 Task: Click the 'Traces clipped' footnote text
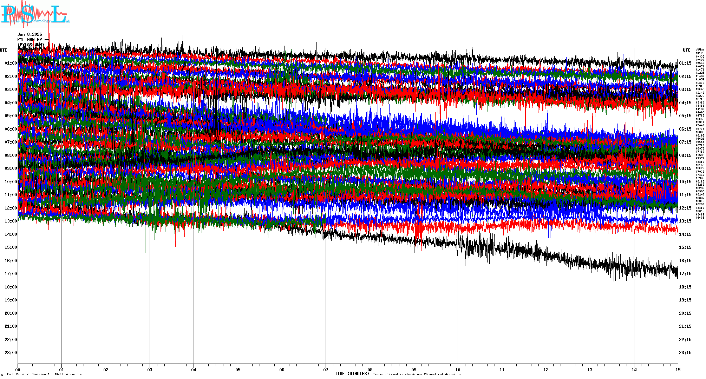click(x=417, y=374)
